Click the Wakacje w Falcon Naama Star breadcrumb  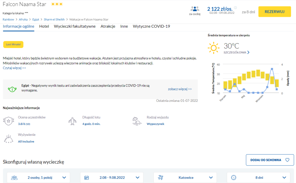coord(89,19)
